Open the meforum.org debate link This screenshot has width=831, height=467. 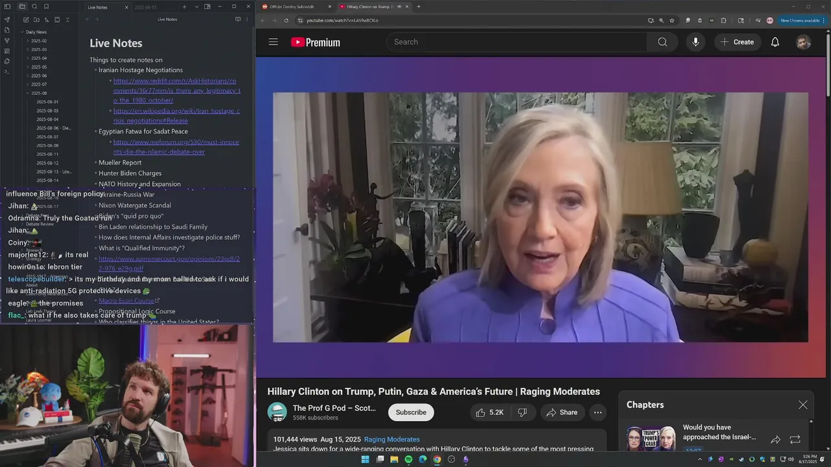(x=176, y=147)
